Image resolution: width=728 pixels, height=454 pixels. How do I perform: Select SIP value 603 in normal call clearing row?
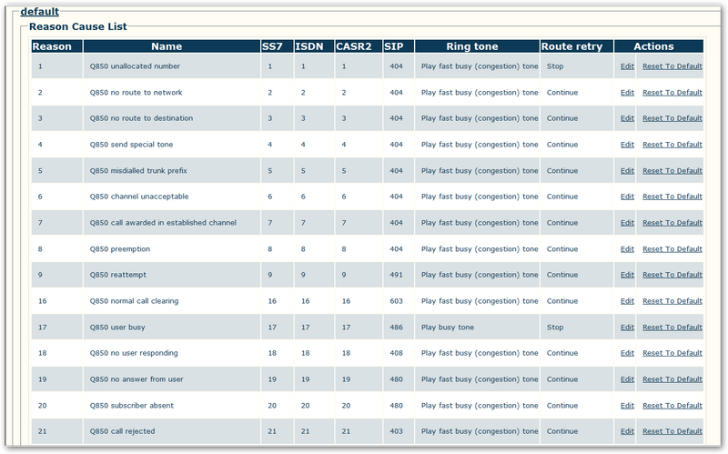tap(399, 301)
